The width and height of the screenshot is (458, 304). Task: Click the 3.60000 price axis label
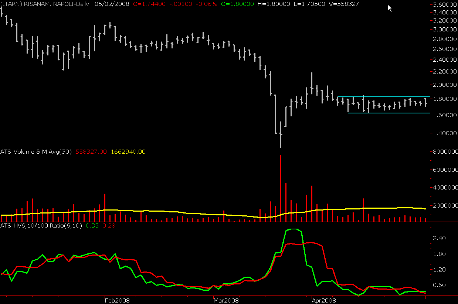pos(445,5)
